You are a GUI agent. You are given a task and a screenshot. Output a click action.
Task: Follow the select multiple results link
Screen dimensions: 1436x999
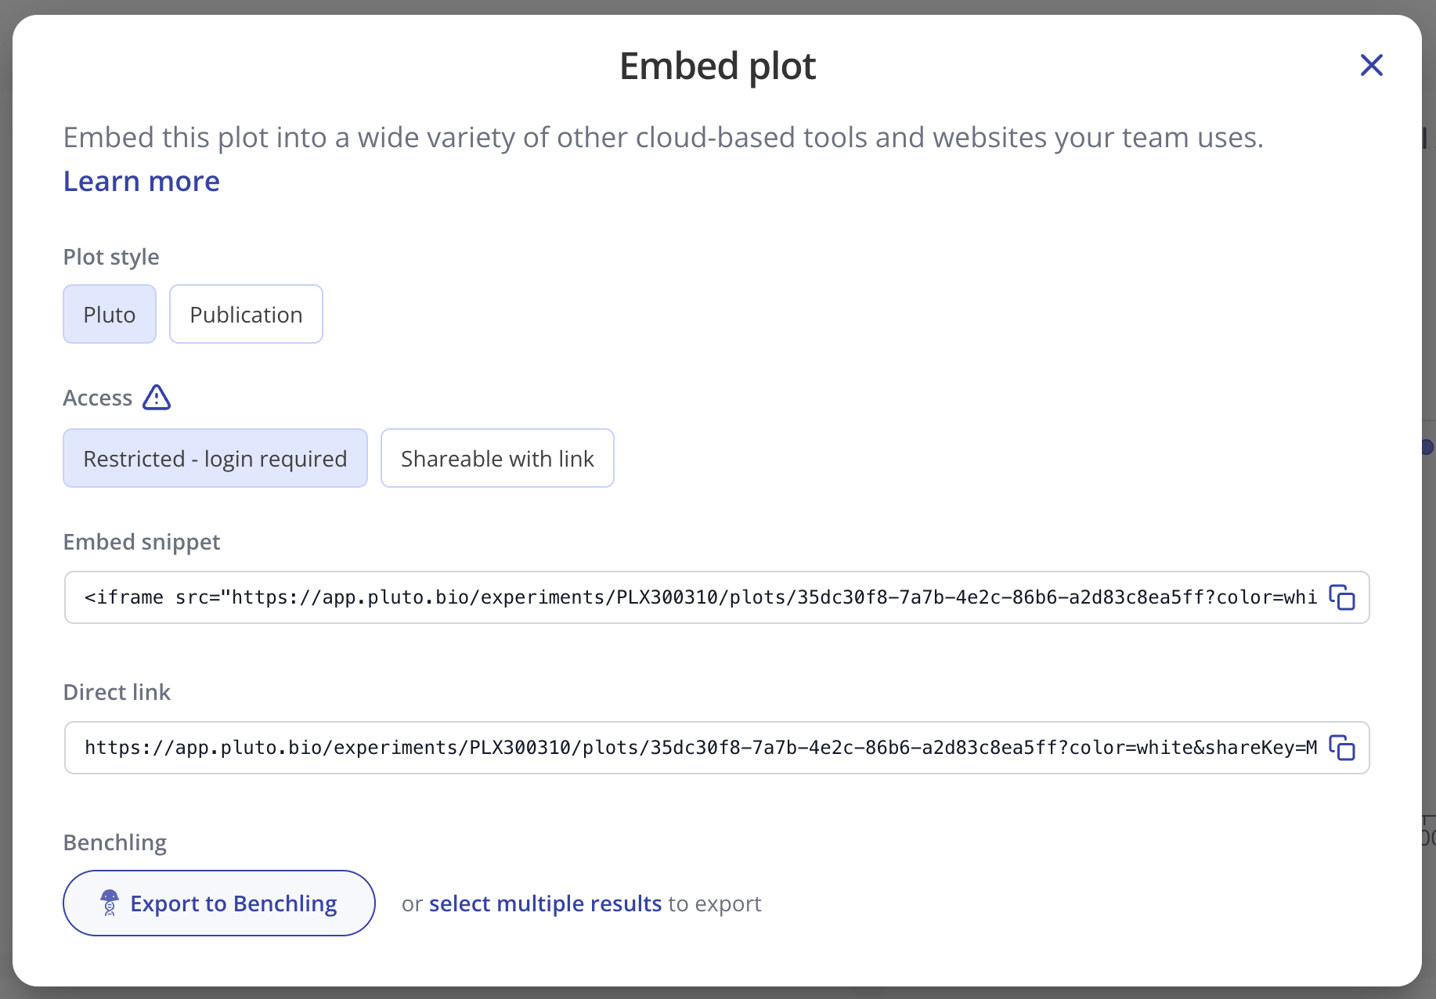tap(545, 903)
